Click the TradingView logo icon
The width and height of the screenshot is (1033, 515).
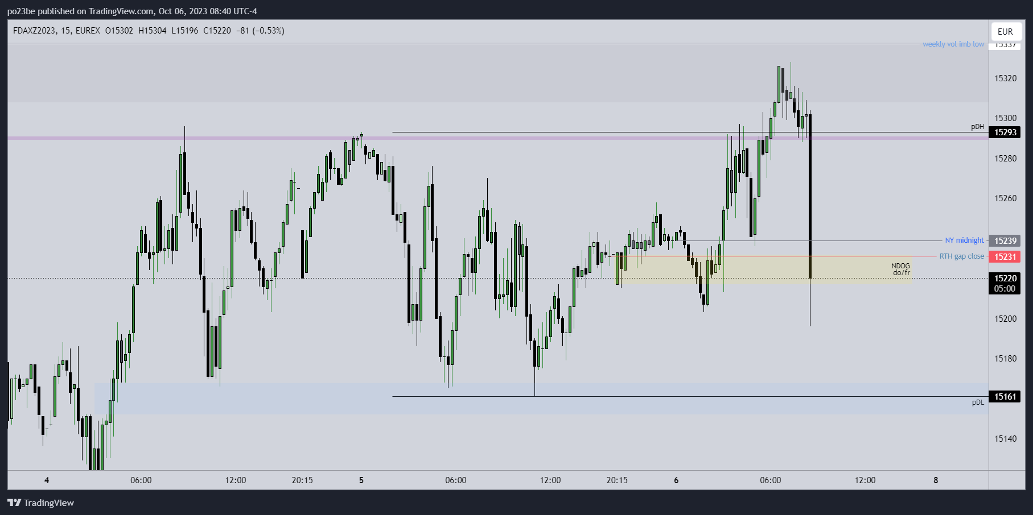[14, 502]
